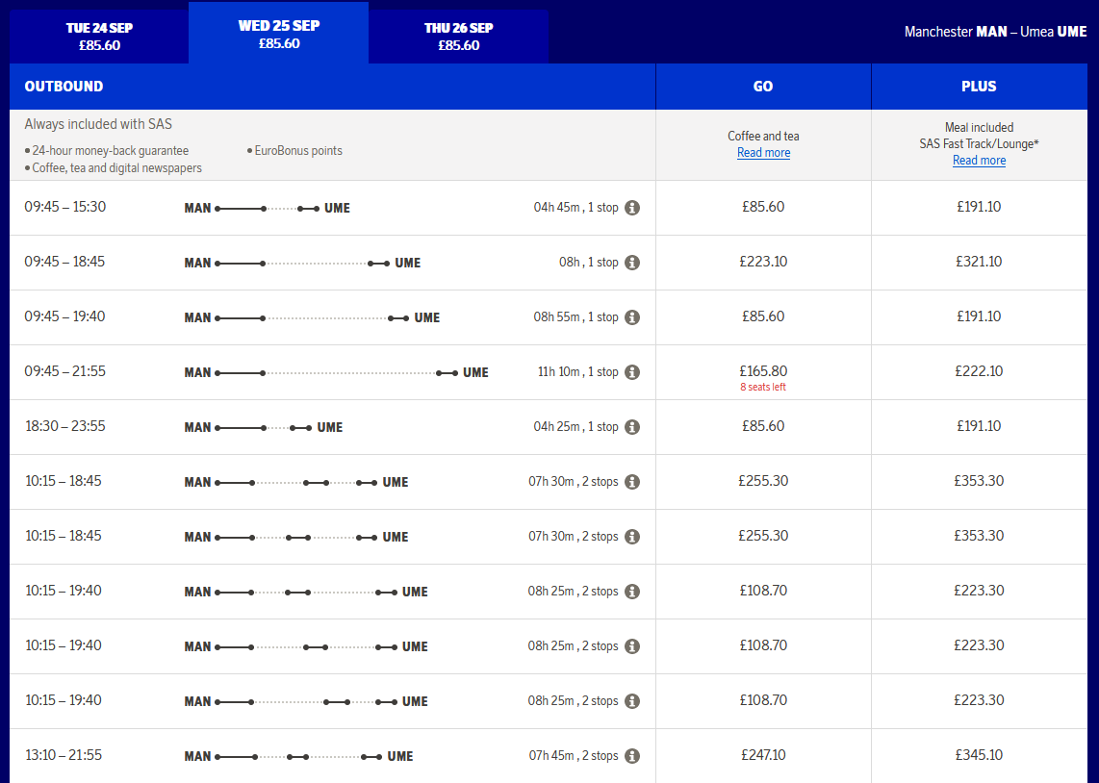Open Read more link under SAS Fast Track/Lounge
Screen dimensions: 1099x783
point(979,161)
